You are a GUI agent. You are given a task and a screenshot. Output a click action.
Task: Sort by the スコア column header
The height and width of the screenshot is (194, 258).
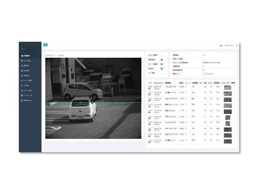(210, 83)
